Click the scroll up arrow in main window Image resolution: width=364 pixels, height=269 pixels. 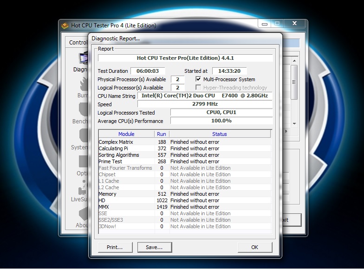[294, 61]
